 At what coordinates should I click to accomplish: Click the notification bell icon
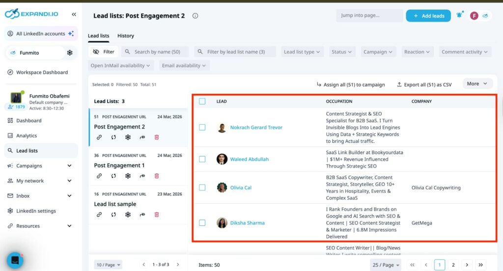[459, 16]
